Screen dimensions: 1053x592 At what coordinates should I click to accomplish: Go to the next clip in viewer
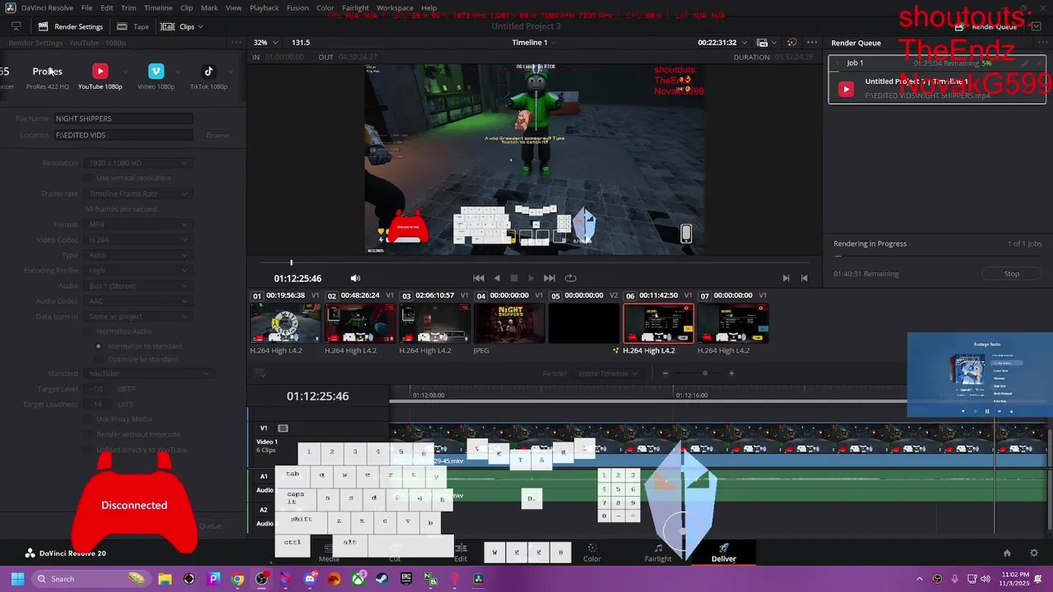[x=786, y=278]
